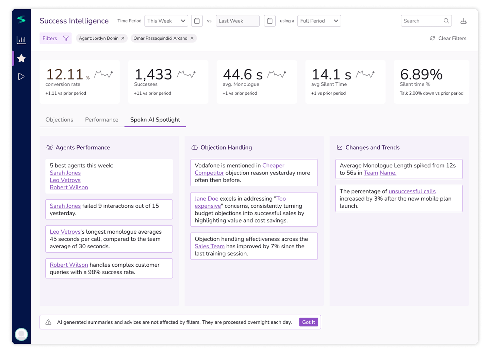This screenshot has width=490, height=353.
Task: Click the funnel filter icon
Action: point(66,38)
